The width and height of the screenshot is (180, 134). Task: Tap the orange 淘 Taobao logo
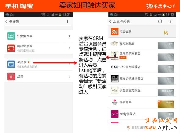point(115,32)
